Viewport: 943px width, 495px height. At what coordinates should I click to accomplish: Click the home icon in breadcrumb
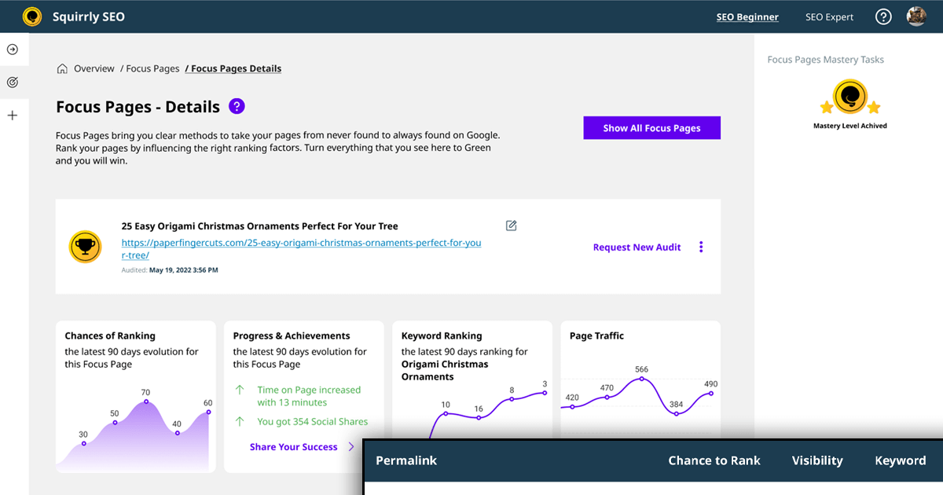point(62,68)
